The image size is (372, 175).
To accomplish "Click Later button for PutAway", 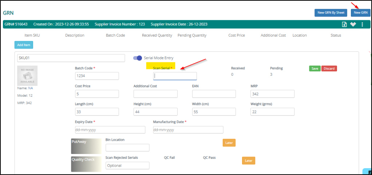I will (229, 143).
